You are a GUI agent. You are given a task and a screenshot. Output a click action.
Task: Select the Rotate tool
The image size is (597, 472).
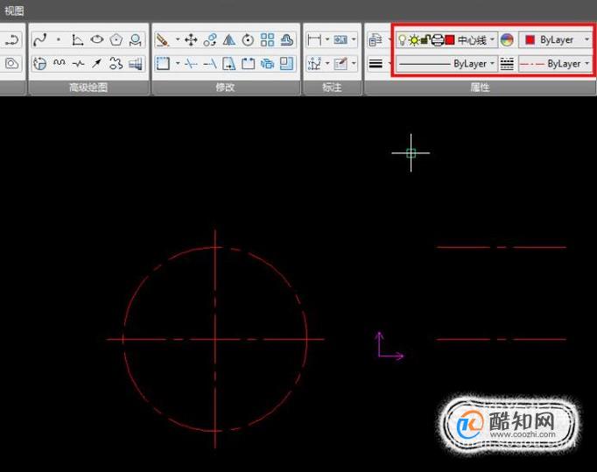point(248,39)
